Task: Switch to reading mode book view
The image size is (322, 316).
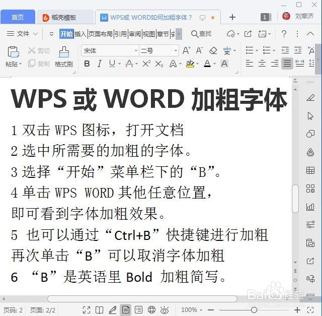Action: tap(100, 309)
